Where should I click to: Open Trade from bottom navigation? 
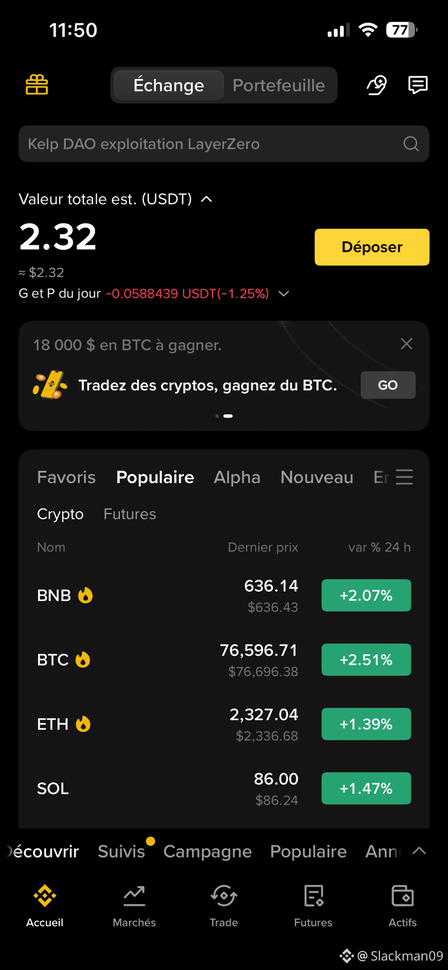(x=224, y=906)
